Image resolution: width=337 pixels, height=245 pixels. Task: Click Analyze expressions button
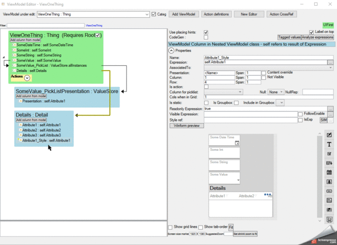point(318,37)
